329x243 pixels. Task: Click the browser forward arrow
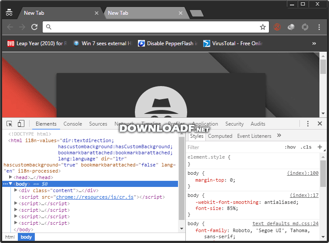pos(22,27)
